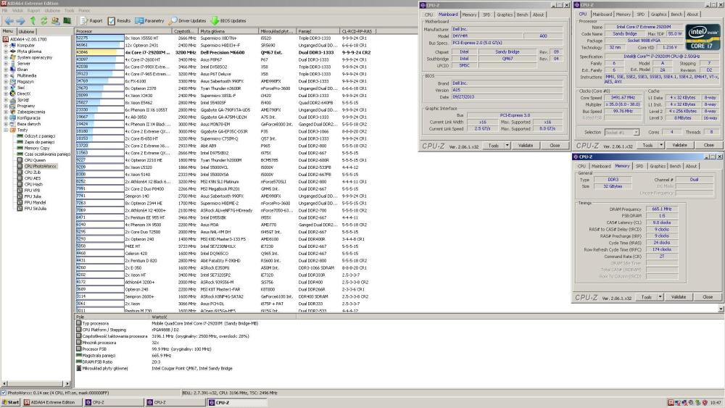Click Close in CPU-Z Memory window
Viewport: 725px width, 408px height.
pyautogui.click(x=708, y=297)
